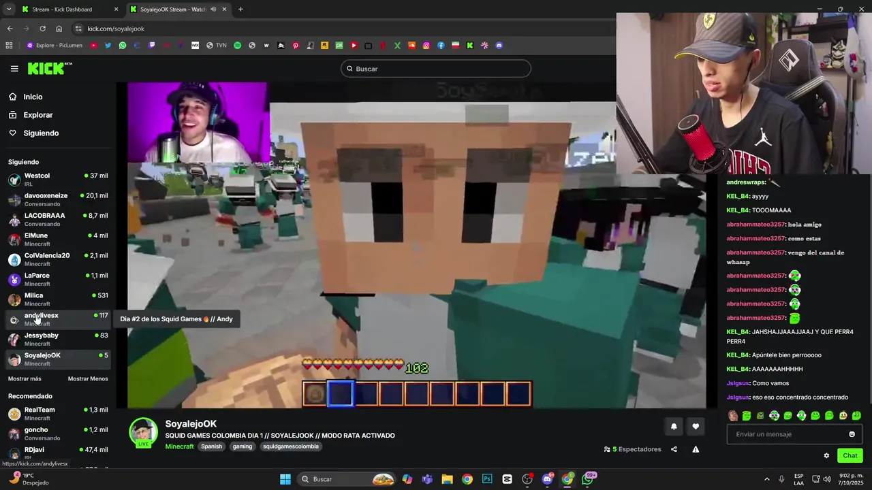The width and height of the screenshot is (872, 490).
Task: Open ColValencia20 channel
Action: pos(58,259)
